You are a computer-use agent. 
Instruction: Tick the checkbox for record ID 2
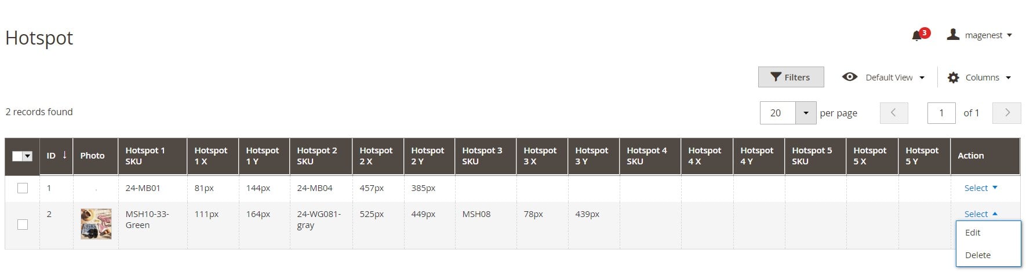pos(23,225)
